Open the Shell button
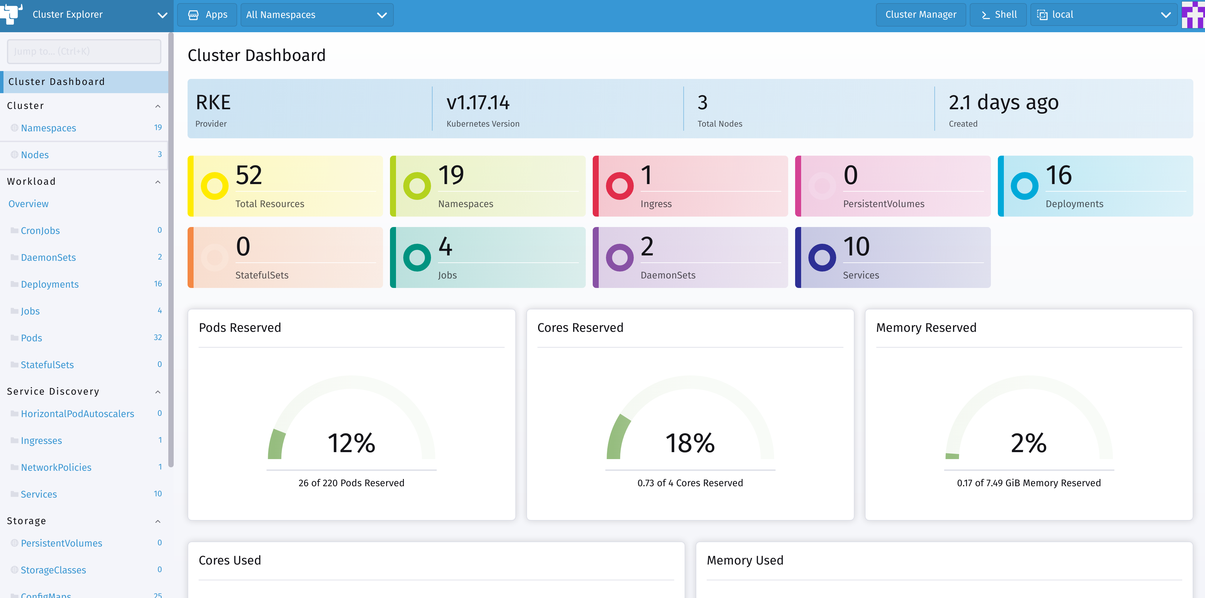 point(998,15)
